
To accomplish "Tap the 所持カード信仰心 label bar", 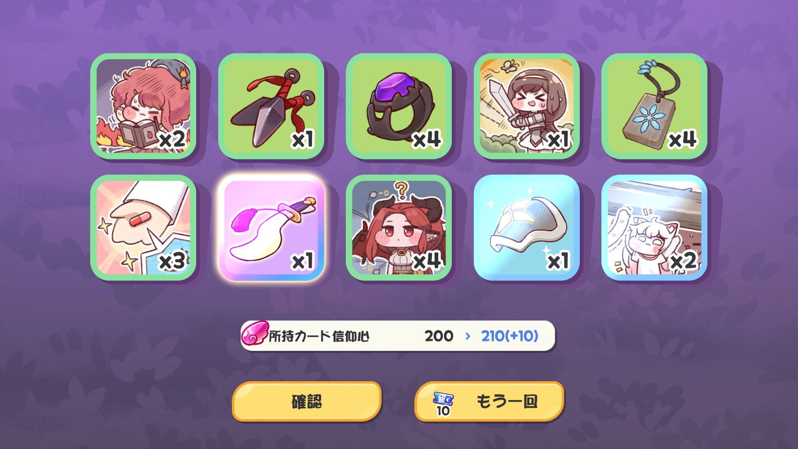I will (x=398, y=336).
